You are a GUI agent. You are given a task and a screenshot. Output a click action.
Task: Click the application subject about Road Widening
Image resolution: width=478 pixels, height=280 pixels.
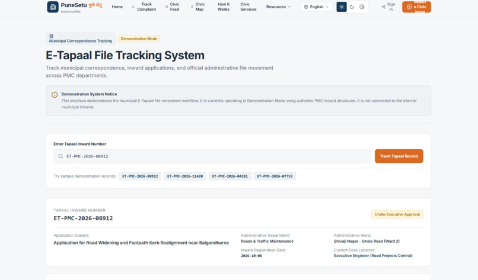pyautogui.click(x=141, y=243)
